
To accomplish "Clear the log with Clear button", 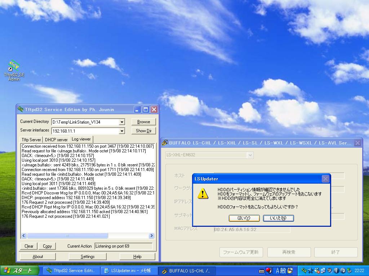I will [29, 246].
